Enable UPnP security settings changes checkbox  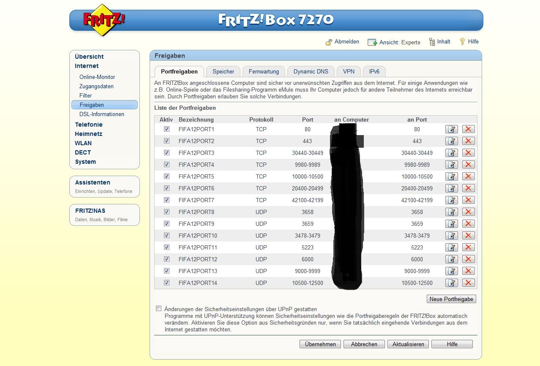point(159,309)
